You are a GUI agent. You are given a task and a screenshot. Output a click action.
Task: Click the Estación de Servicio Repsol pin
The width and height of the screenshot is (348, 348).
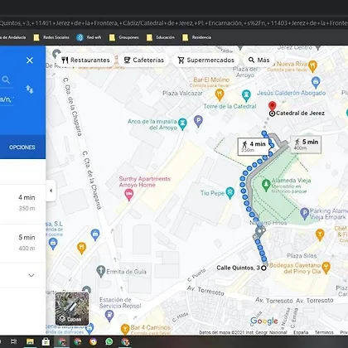point(109,316)
